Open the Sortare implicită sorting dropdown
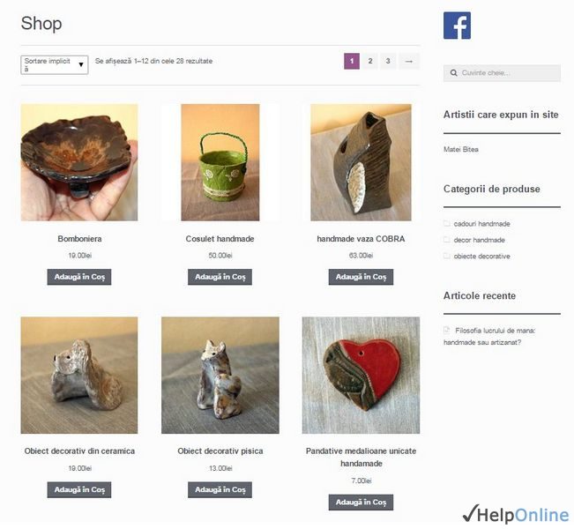 (x=55, y=64)
